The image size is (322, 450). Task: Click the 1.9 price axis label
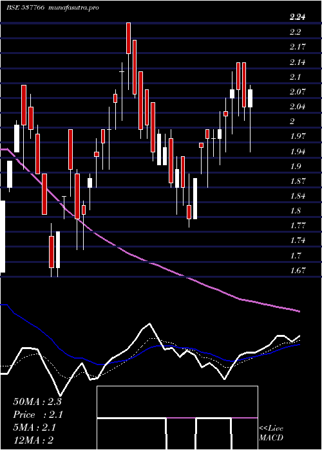click(295, 166)
